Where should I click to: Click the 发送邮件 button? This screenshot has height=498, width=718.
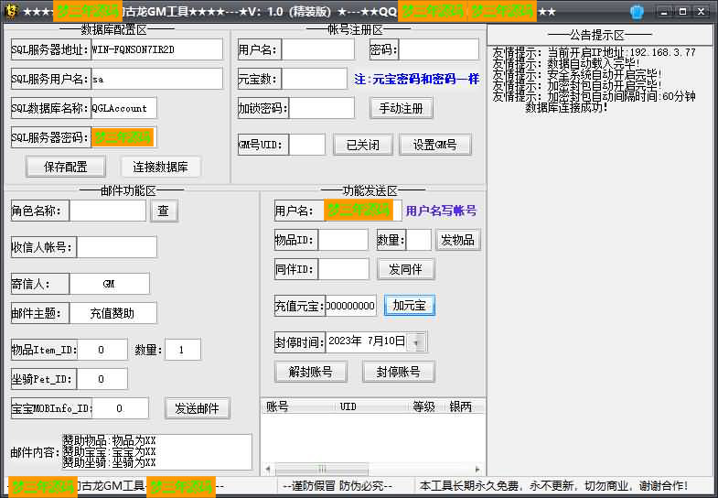[x=197, y=408]
